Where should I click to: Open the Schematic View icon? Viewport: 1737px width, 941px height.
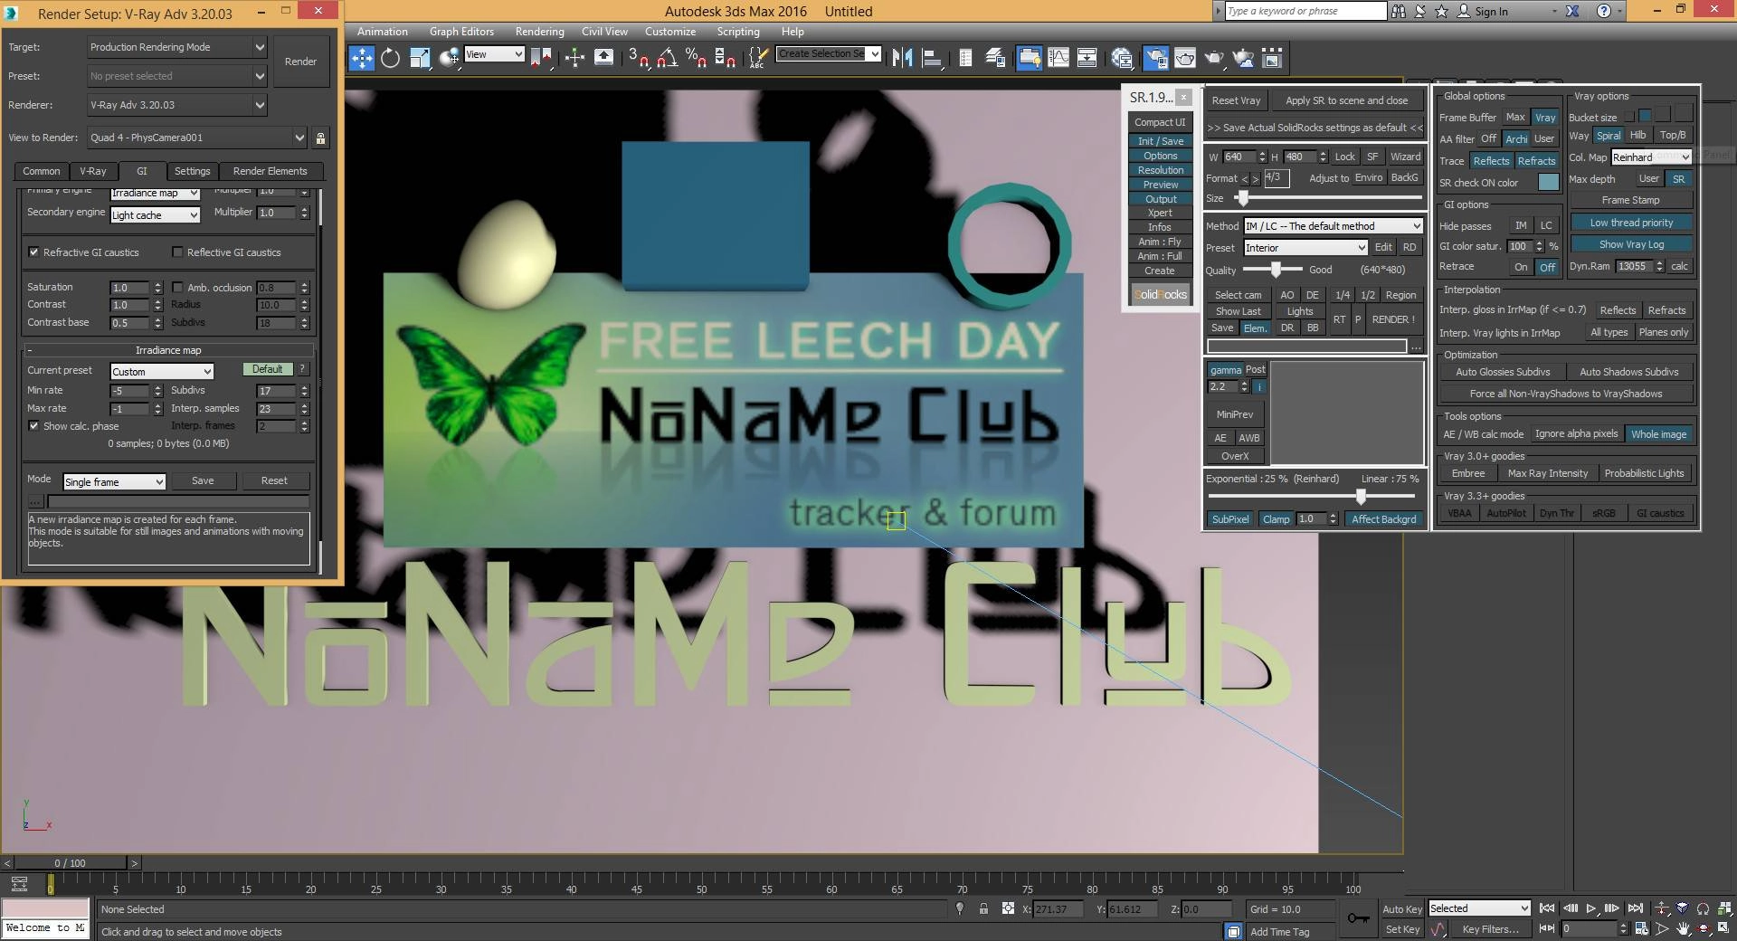(1087, 58)
